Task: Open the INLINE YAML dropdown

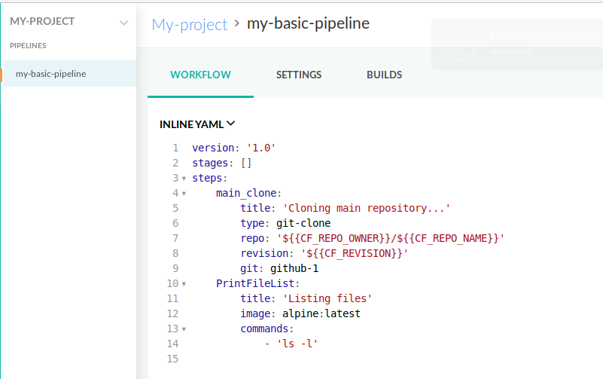Action: [198, 124]
